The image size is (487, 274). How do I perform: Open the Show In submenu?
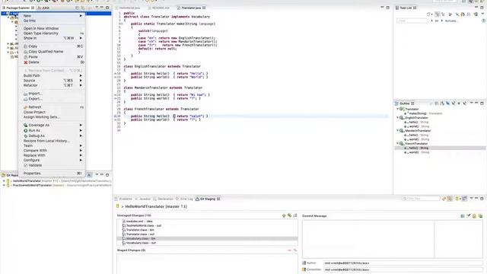point(52,38)
